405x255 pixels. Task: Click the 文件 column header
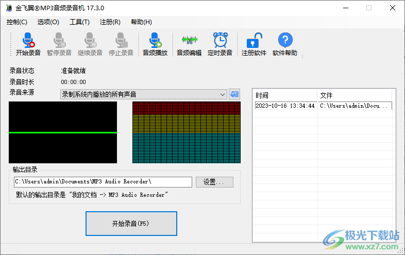click(x=355, y=95)
